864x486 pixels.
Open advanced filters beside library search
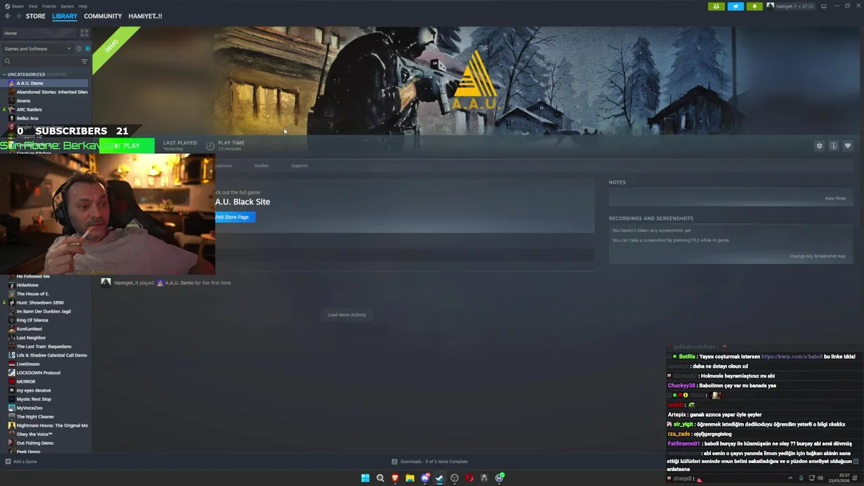point(84,61)
